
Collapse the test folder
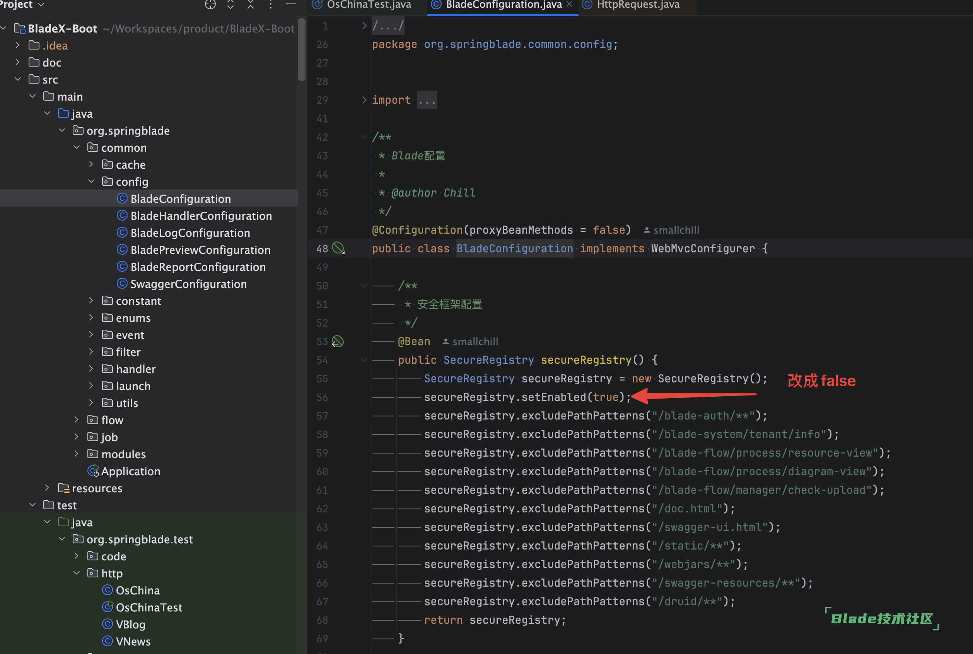tap(32, 505)
